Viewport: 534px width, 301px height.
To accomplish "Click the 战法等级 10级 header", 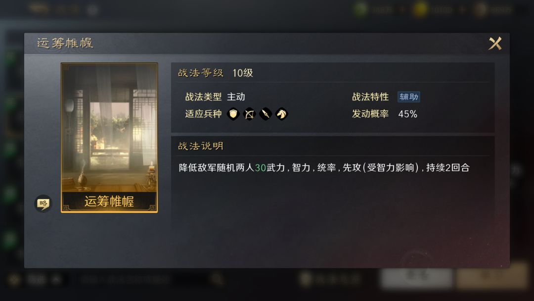I will (215, 73).
